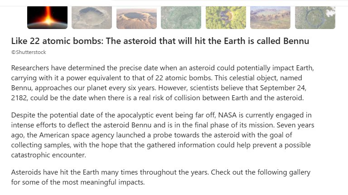Screen dimensions: 348x195
Task: Click the words 'catastrophic encounter' in the article
Action: [49, 155]
